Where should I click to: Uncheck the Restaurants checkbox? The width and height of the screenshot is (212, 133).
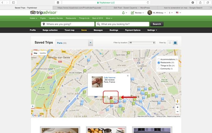(159, 63)
